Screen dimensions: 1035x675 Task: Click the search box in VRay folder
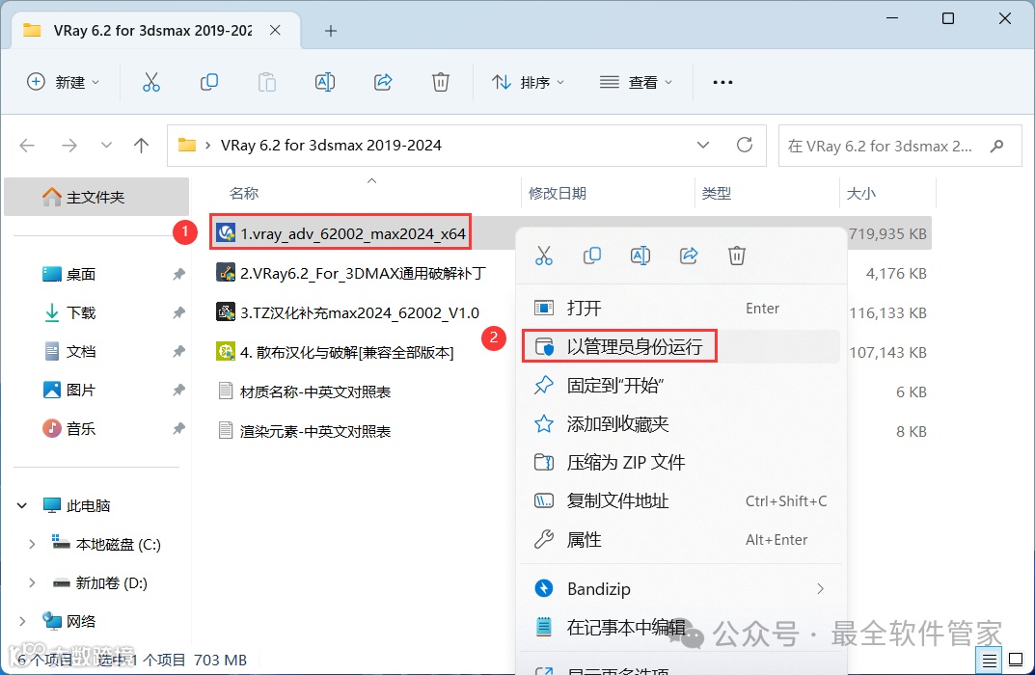coord(900,146)
